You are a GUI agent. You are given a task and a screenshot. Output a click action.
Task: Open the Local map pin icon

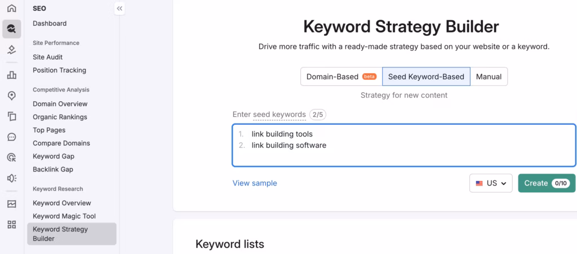[x=12, y=96]
